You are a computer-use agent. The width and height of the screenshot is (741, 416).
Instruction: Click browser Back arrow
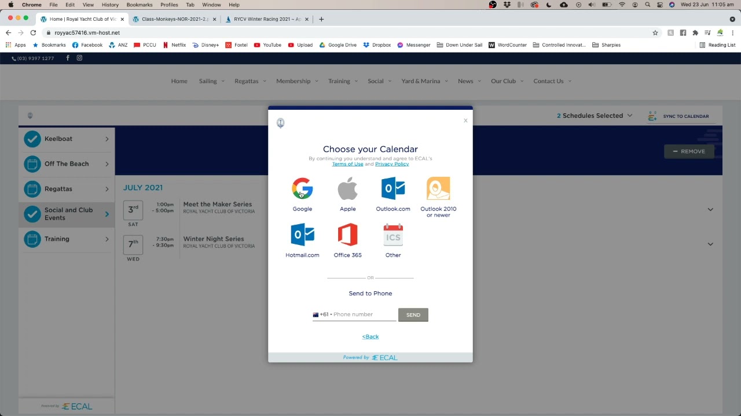(8, 33)
